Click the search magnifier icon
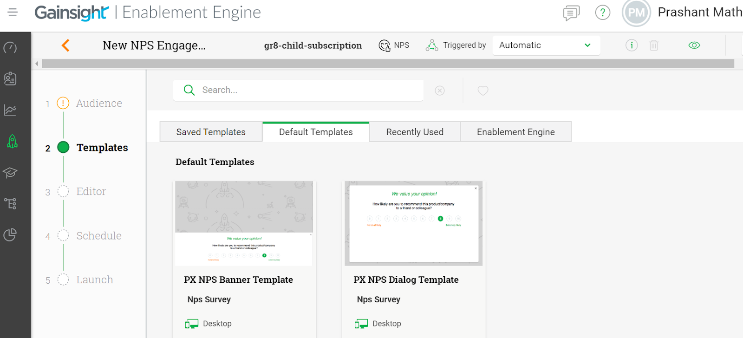Image resolution: width=743 pixels, height=338 pixels. tap(189, 90)
